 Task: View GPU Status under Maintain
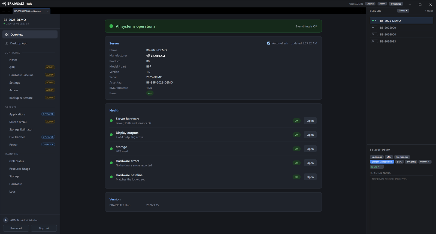click(x=30, y=161)
